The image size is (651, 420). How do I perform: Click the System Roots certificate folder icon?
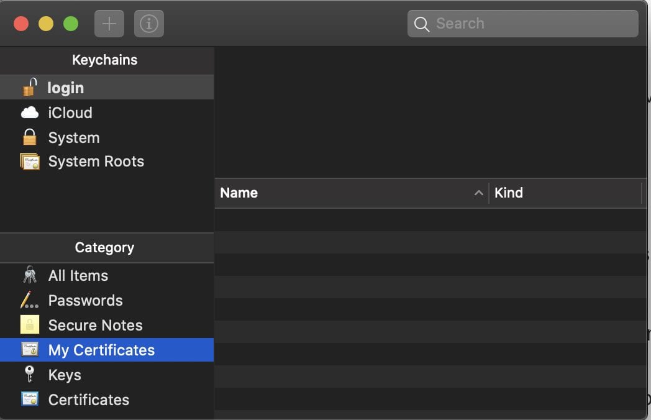[x=30, y=162]
